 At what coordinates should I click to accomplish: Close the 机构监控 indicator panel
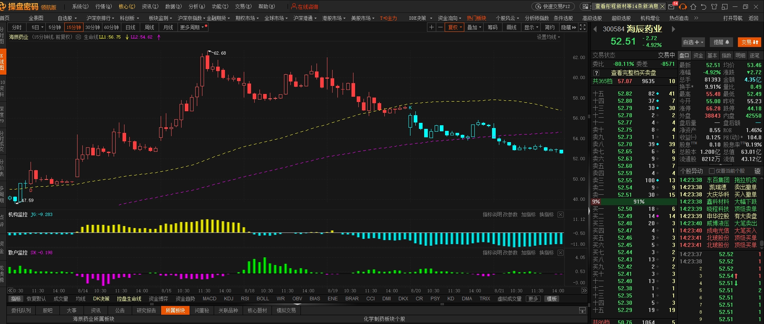560,215
